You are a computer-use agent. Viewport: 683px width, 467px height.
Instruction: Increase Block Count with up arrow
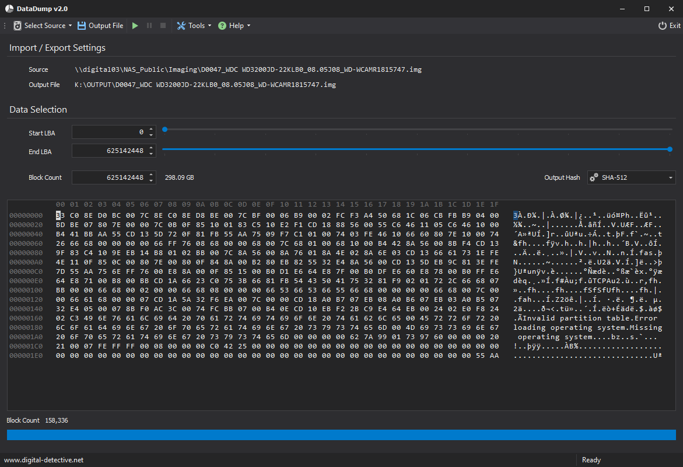151,175
